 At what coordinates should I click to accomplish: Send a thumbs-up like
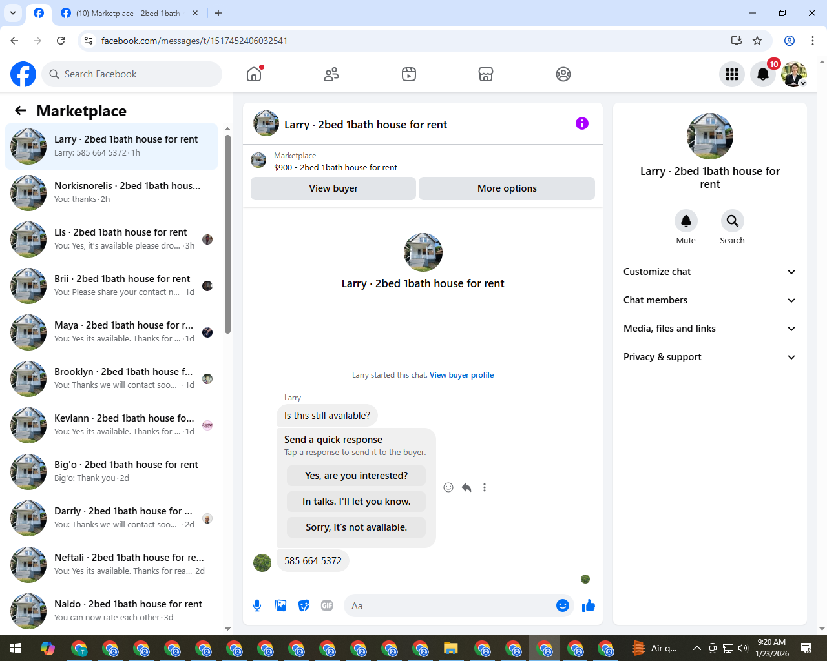588,605
